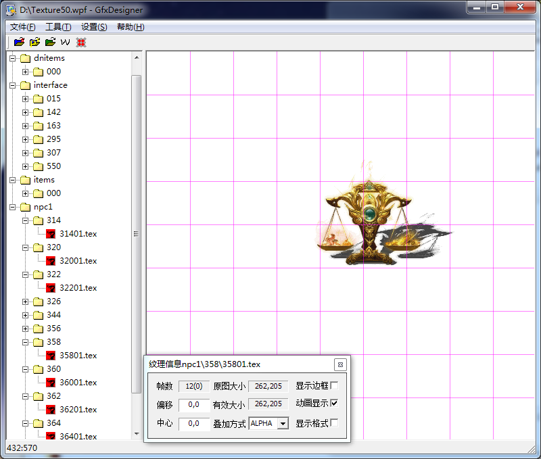
Task: Click the 015 folder icon
Action: [x=39, y=99]
